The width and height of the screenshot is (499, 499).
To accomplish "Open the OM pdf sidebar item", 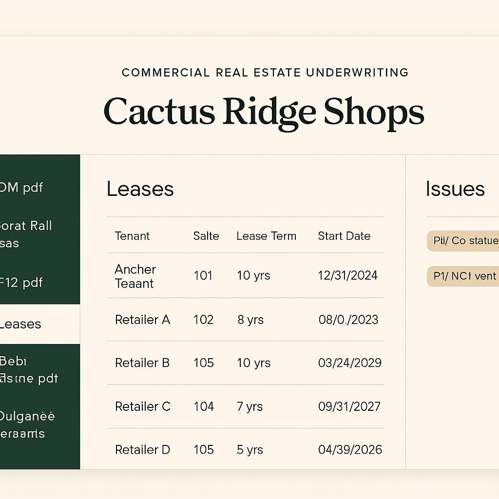I will click(x=21, y=188).
